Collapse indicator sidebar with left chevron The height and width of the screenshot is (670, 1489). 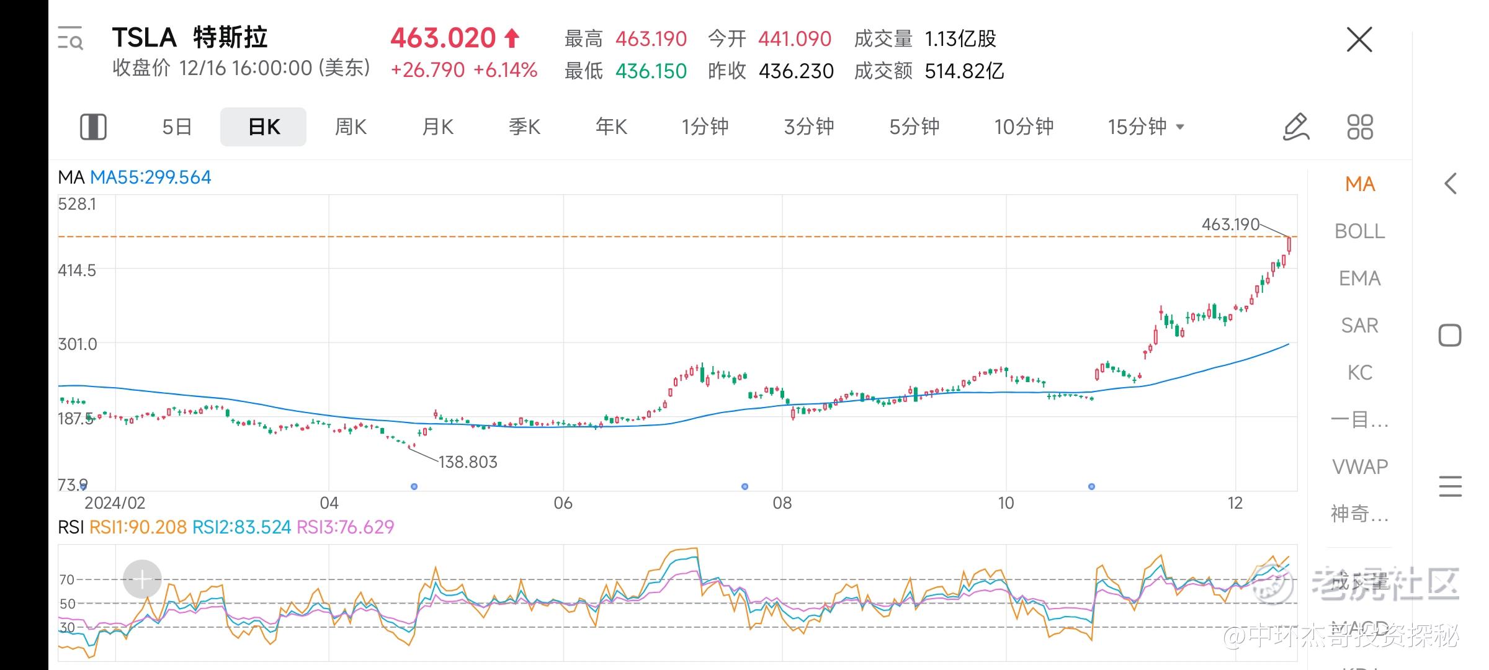pyautogui.click(x=1450, y=184)
